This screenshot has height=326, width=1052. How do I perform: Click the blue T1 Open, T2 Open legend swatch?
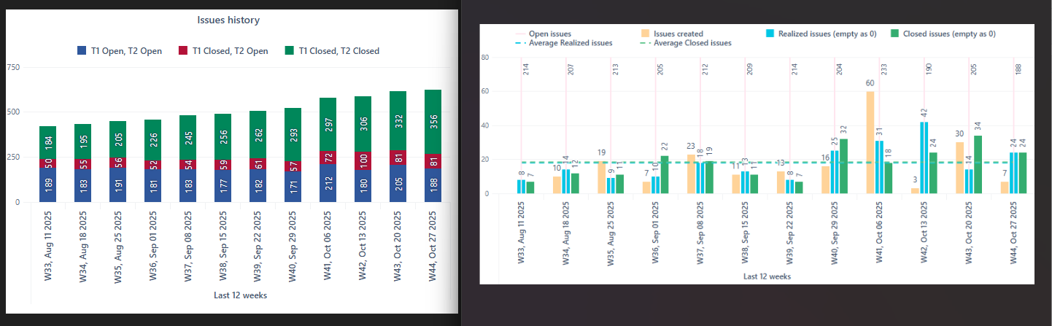[x=82, y=51]
